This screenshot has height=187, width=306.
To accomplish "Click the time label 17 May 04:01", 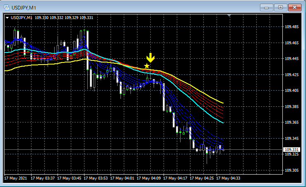I will coord(122,178).
